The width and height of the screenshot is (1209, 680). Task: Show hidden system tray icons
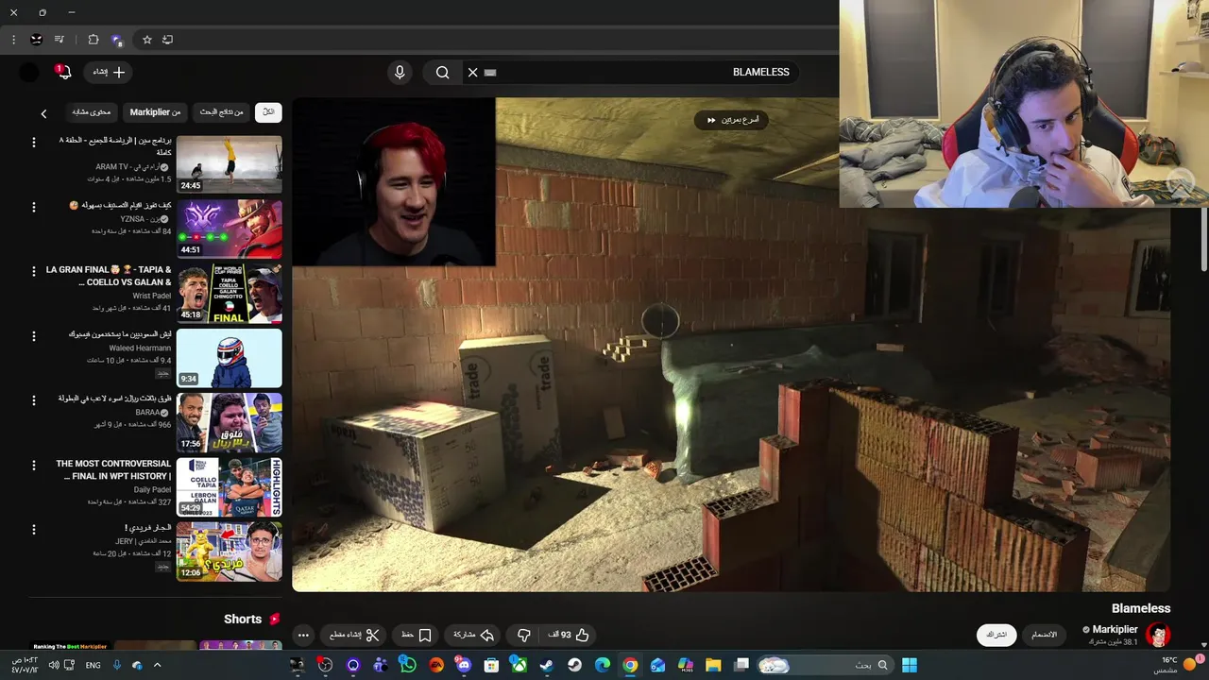pyautogui.click(x=157, y=666)
